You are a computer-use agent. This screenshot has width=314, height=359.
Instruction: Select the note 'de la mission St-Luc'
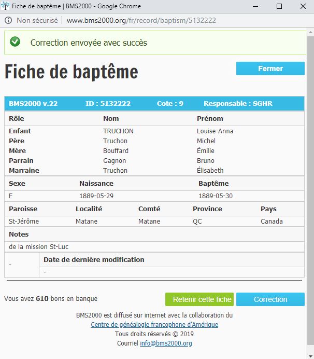[38, 246]
